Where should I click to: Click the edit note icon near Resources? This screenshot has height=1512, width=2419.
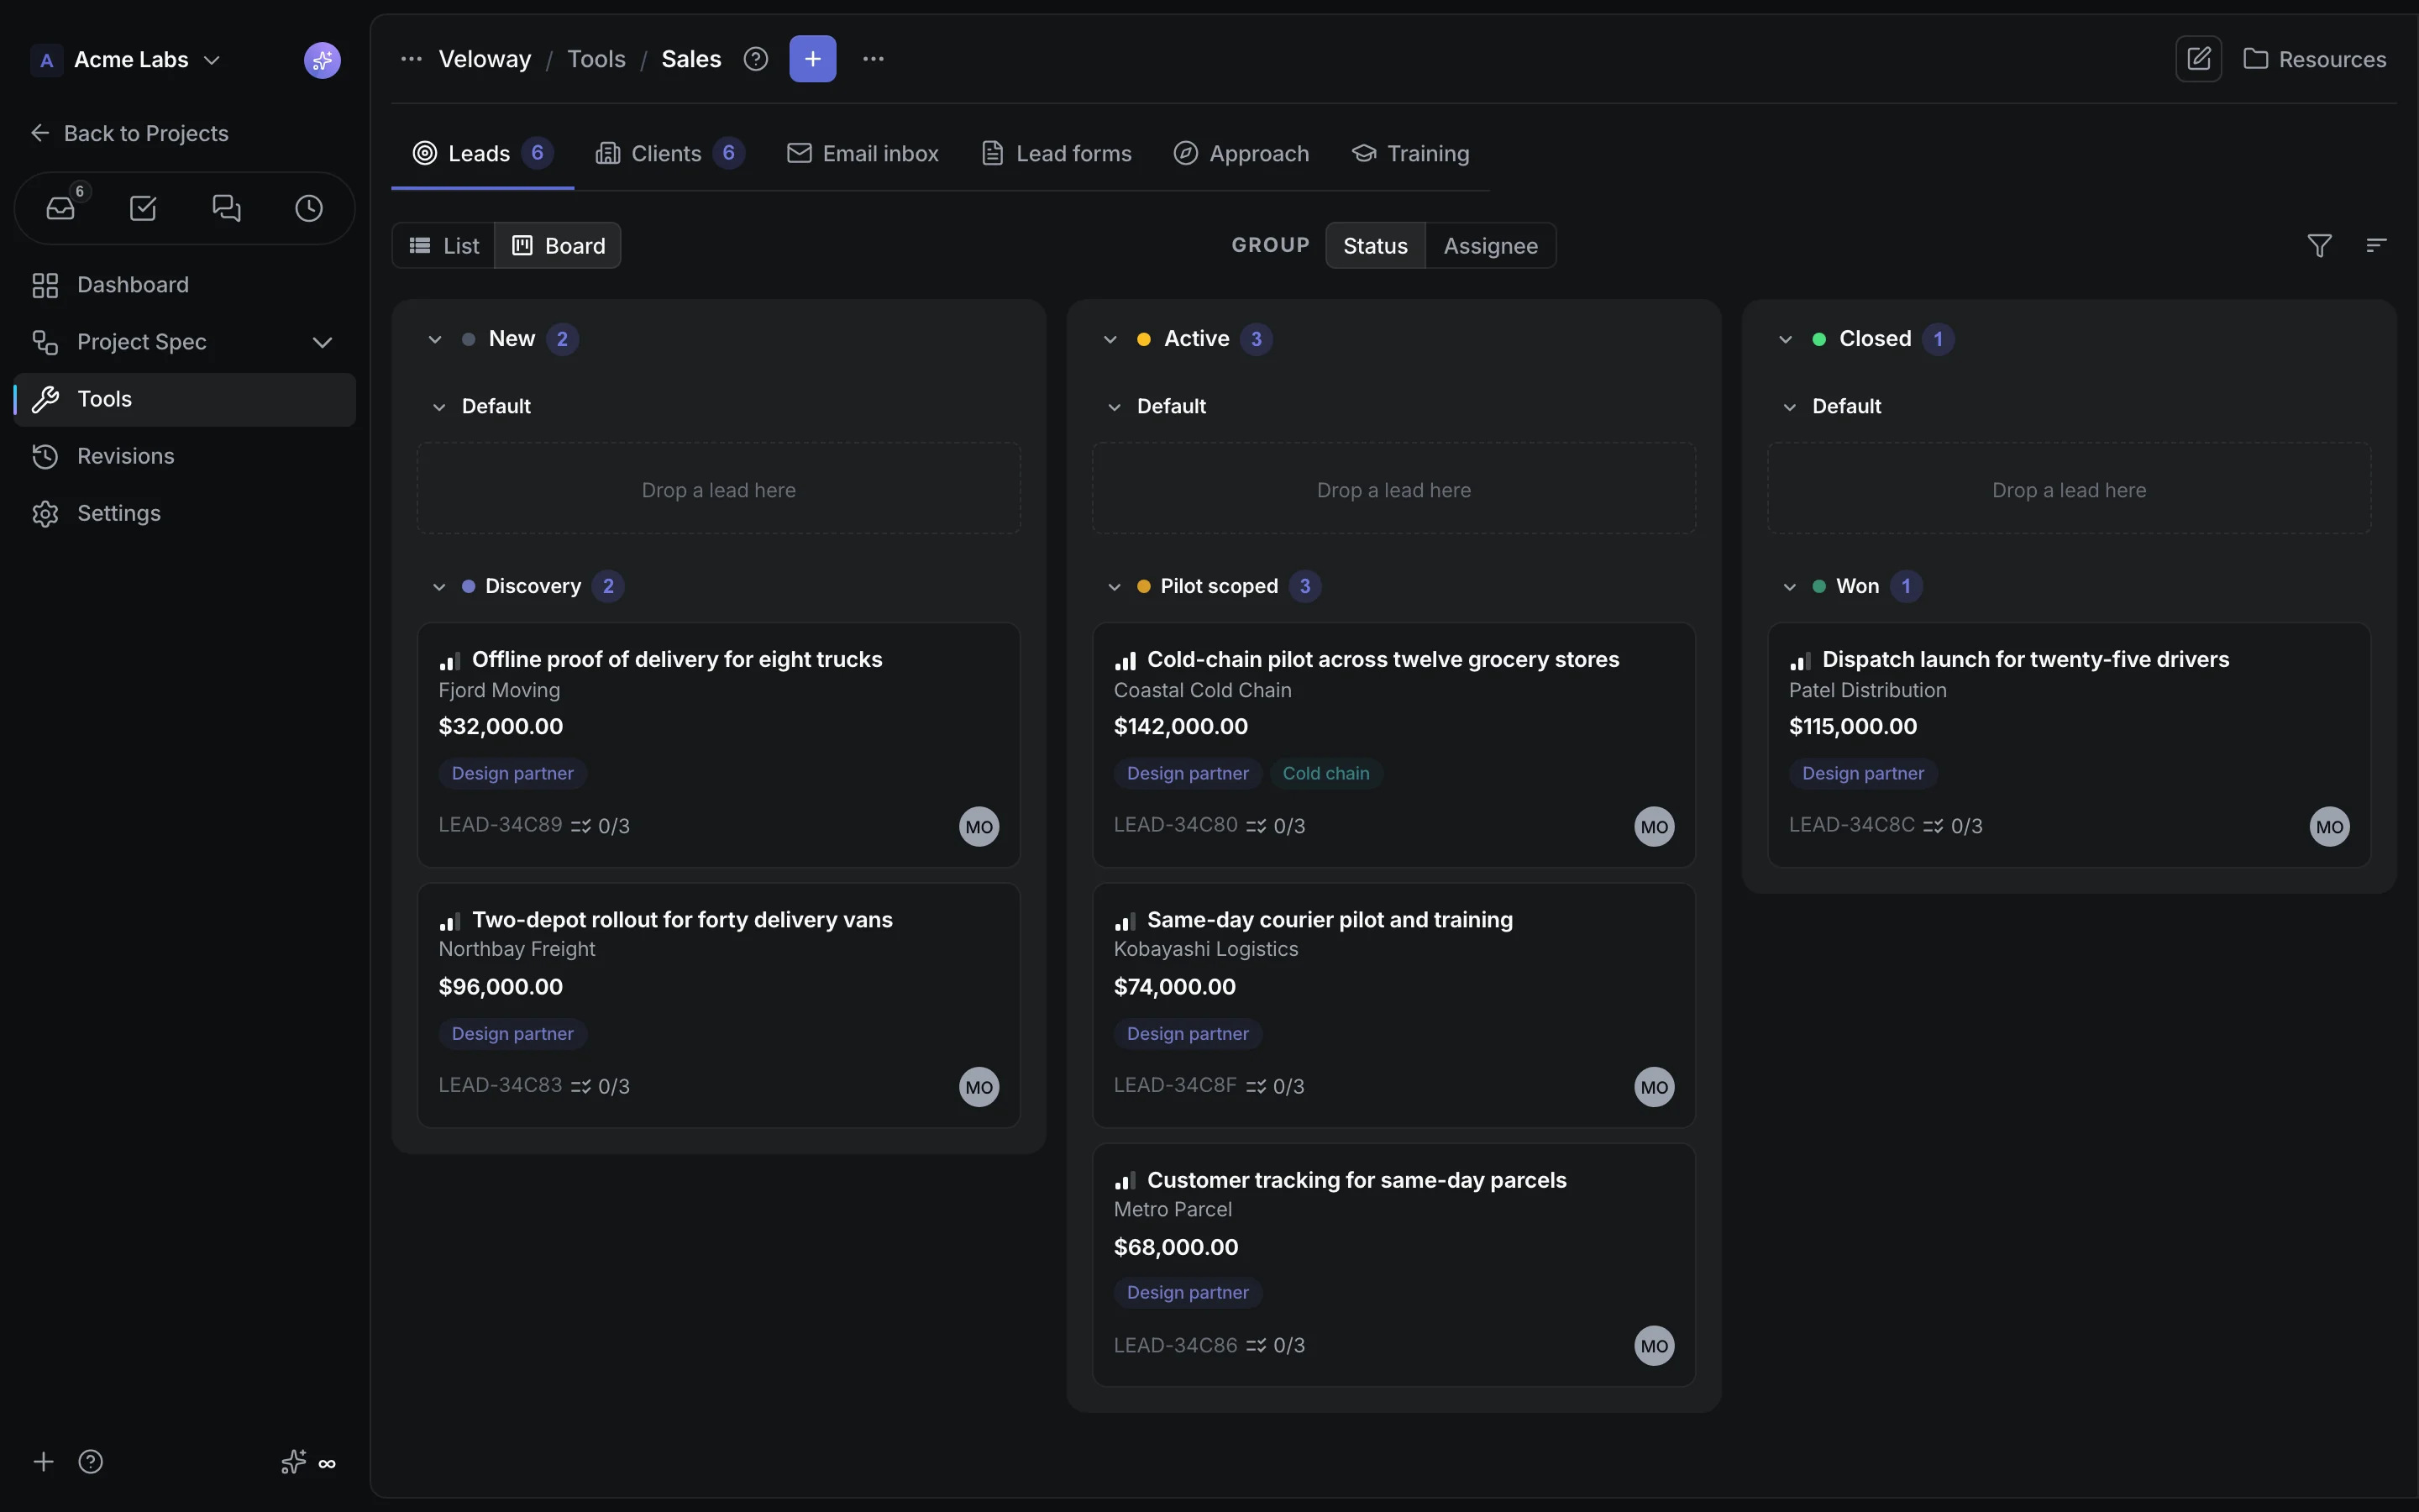pos(2198,59)
